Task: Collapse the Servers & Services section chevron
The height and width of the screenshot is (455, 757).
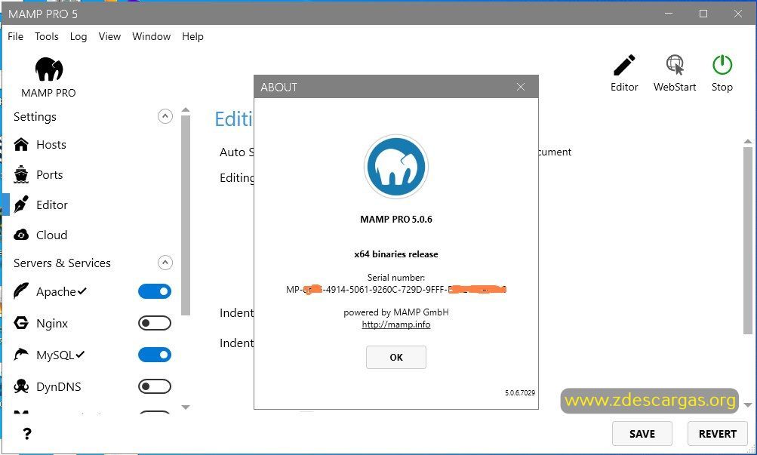Action: click(165, 263)
